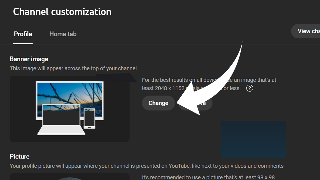Click the Channel customization page title
Viewport: 320px width, 180px height.
click(62, 11)
